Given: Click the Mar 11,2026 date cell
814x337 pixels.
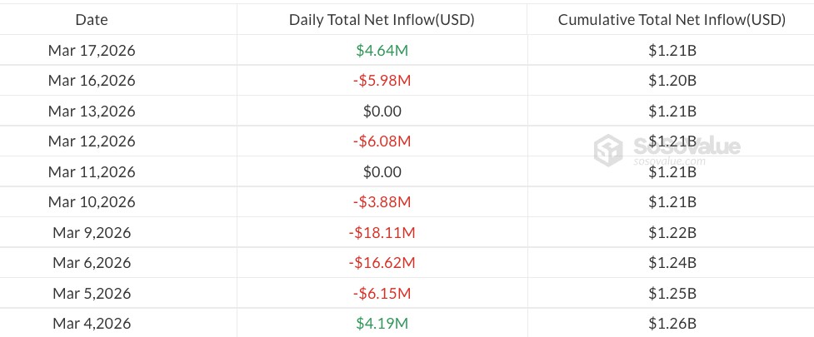Looking at the screenshot, I should [x=92, y=172].
